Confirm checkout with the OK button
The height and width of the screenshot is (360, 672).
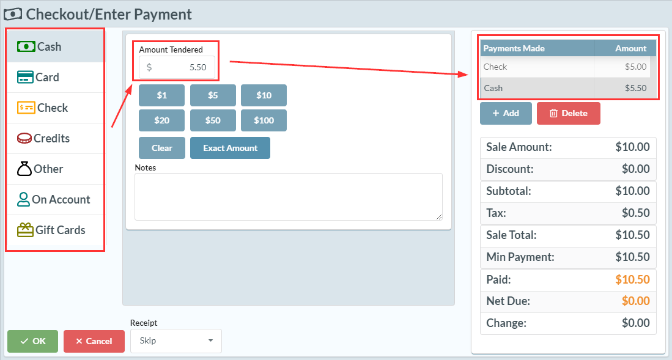(x=33, y=341)
